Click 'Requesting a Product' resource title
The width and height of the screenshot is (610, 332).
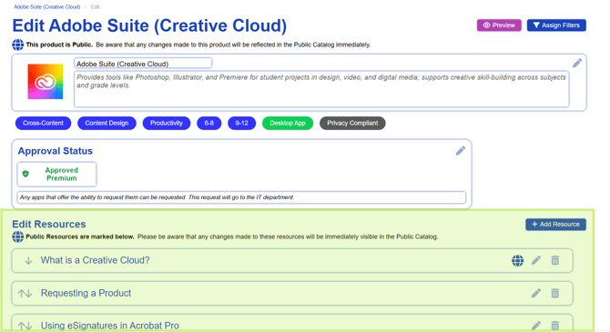click(86, 293)
